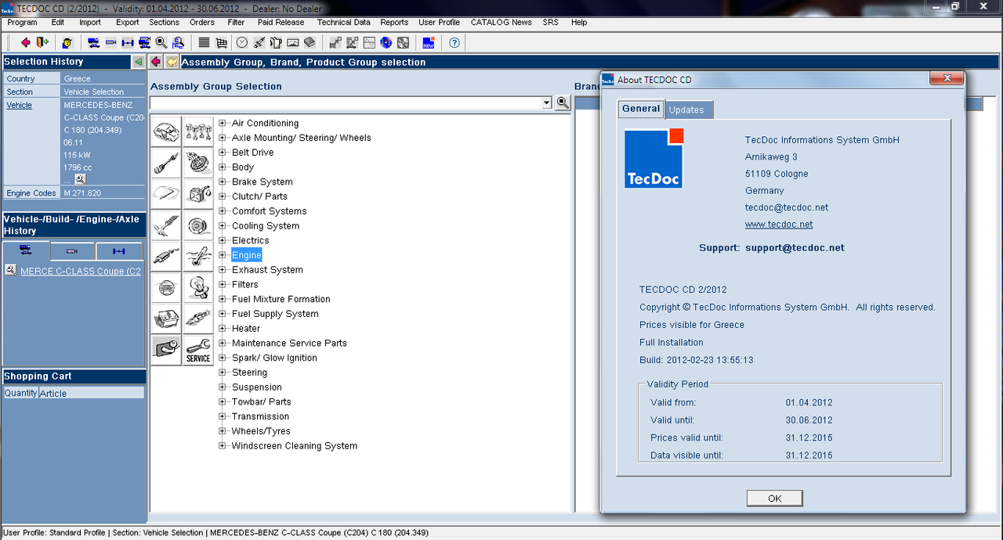Open the assembly group search dropdown arrow
Screen dimensions: 1003x540
pos(547,103)
